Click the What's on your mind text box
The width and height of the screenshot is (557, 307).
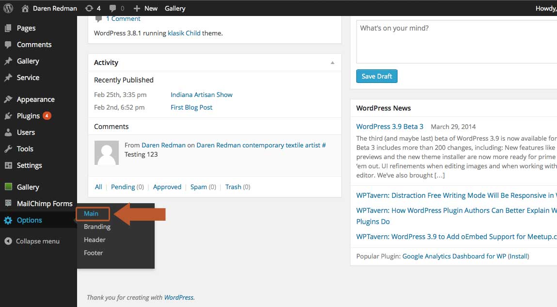(457, 42)
